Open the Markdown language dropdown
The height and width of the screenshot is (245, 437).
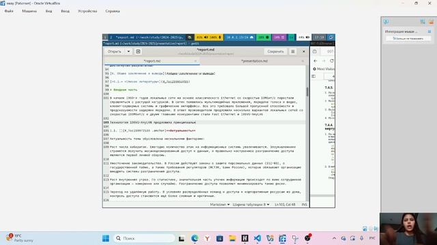(220, 204)
